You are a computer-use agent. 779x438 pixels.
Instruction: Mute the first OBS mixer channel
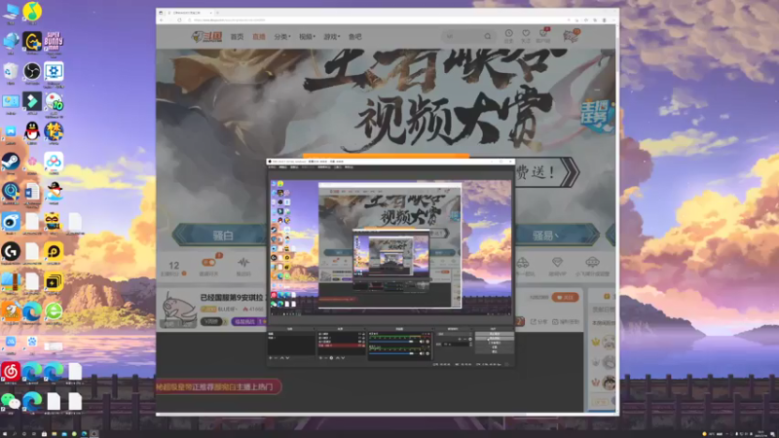coord(422,342)
